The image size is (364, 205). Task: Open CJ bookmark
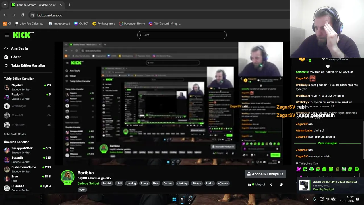click(x=7, y=24)
